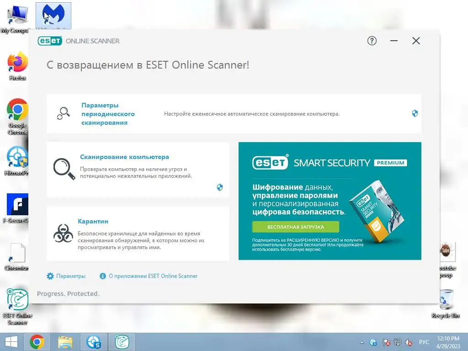Open Параметры периодического сканирования link
Viewport: 468px width, 351px height.
click(108, 114)
